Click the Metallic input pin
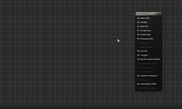 (138, 22)
